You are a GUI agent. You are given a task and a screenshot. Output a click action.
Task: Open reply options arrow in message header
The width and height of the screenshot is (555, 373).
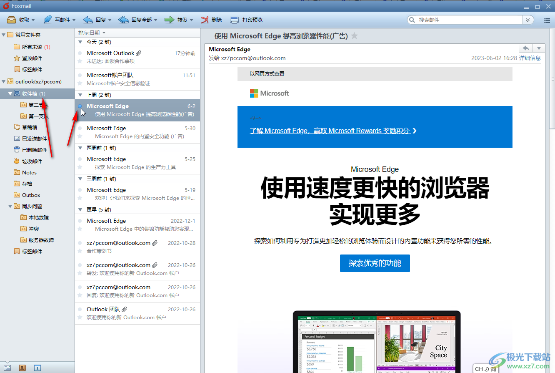point(539,48)
